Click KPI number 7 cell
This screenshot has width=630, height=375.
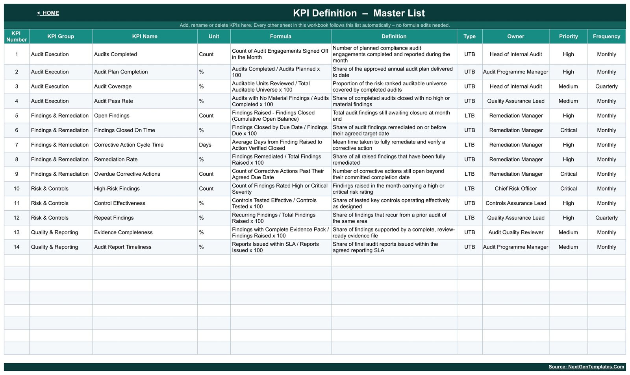17,145
